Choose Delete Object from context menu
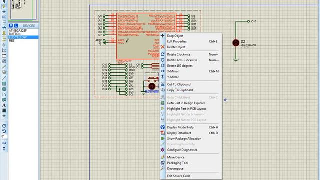The image size is (320, 180). tap(191, 47)
